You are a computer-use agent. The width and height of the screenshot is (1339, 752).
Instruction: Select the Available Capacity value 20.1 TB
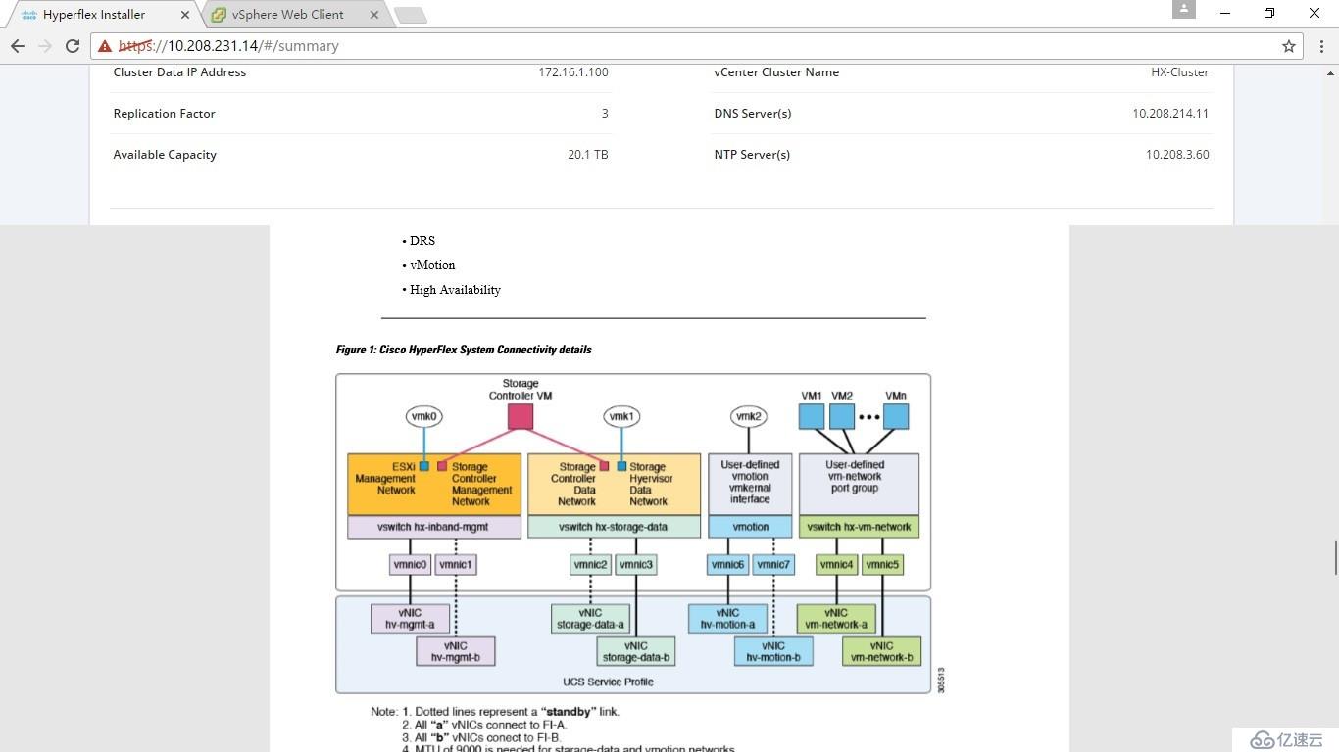pos(588,155)
